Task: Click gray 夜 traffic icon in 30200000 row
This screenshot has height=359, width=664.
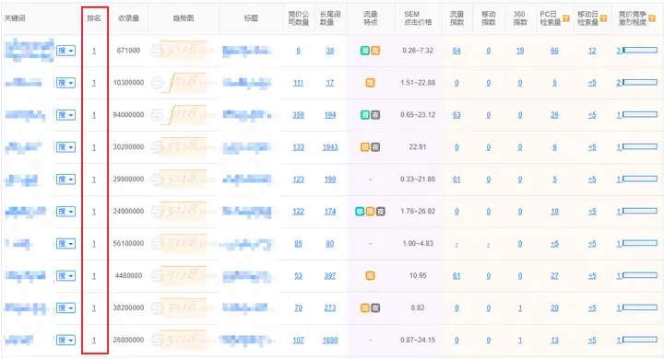Action: click(x=375, y=147)
